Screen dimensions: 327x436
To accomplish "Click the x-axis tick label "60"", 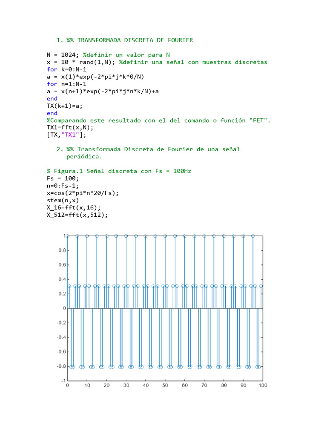I will pyautogui.click(x=185, y=385).
